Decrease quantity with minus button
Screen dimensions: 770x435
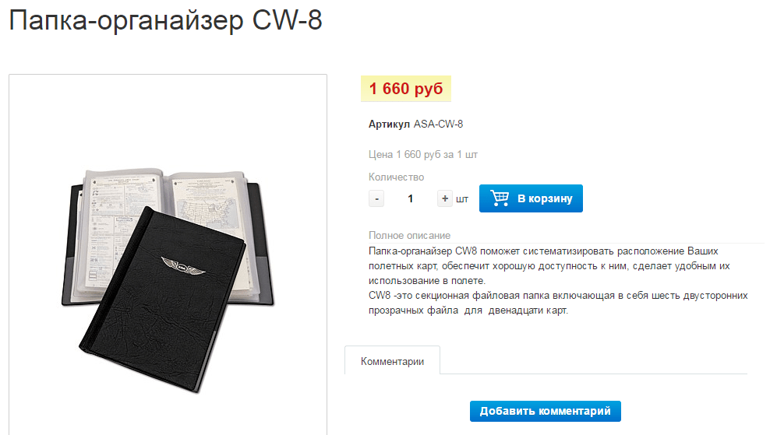(x=376, y=198)
